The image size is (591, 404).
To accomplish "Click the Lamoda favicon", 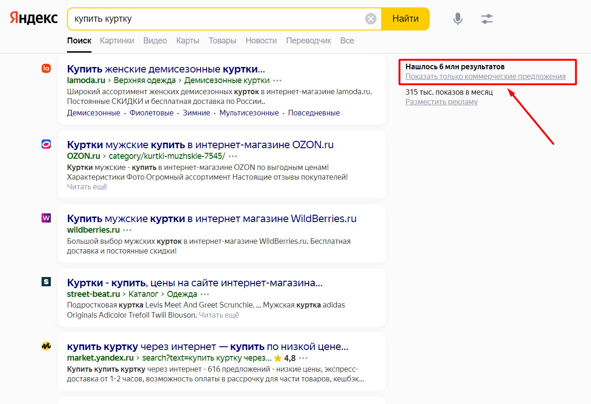I will (46, 69).
